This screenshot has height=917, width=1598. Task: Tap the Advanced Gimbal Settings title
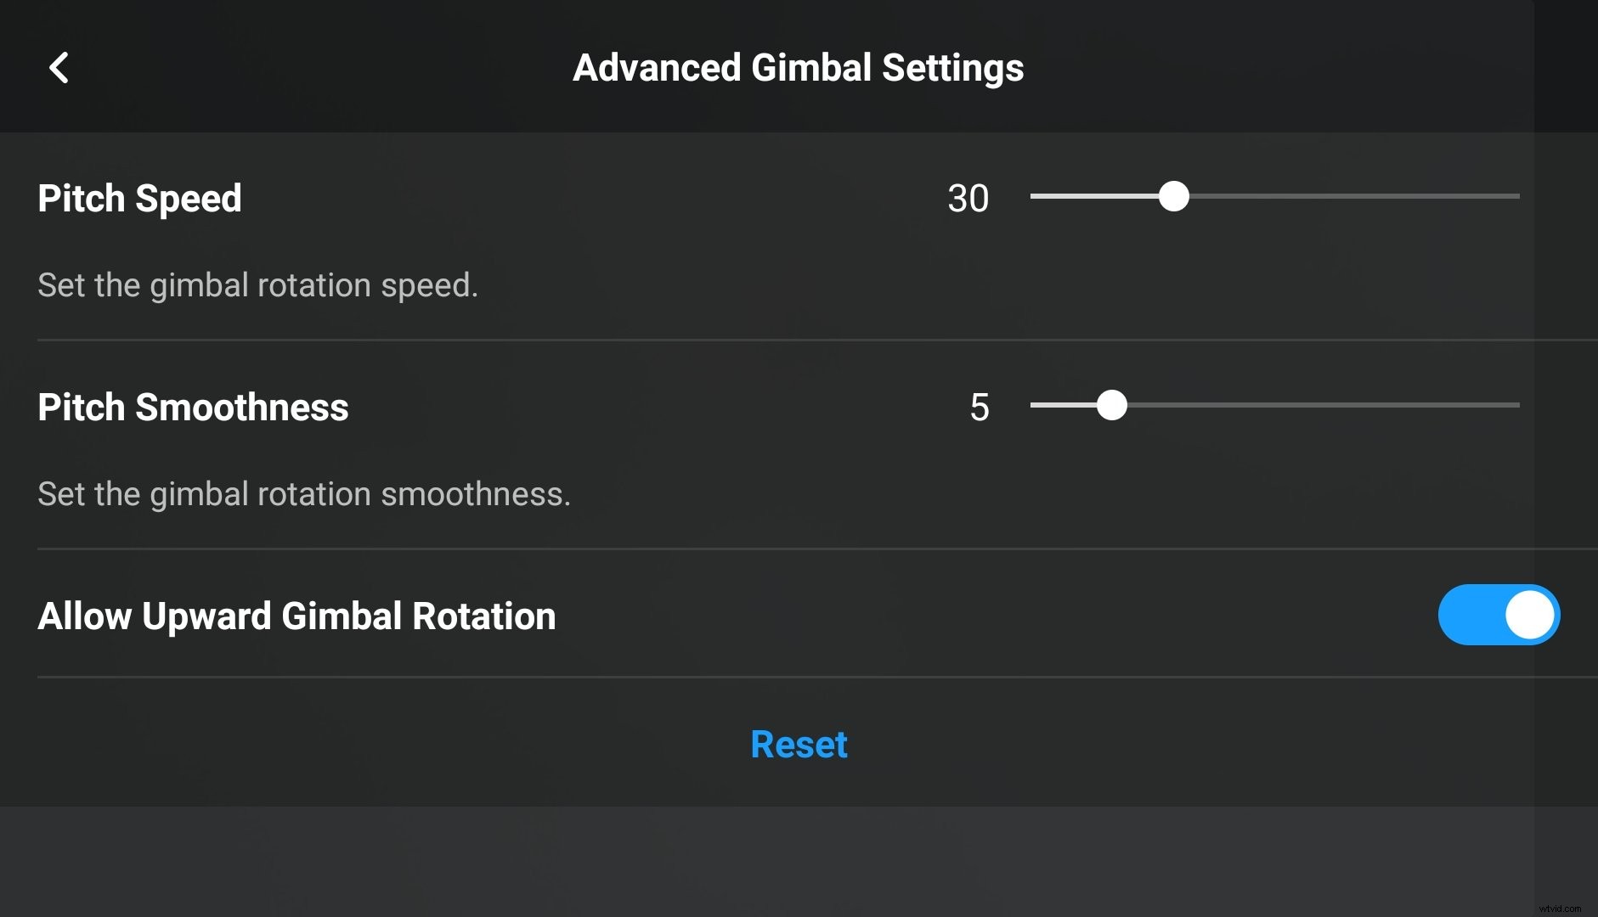click(799, 67)
